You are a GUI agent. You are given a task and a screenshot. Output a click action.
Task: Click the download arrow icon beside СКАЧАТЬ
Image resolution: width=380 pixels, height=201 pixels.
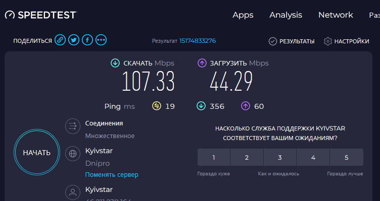tap(115, 63)
